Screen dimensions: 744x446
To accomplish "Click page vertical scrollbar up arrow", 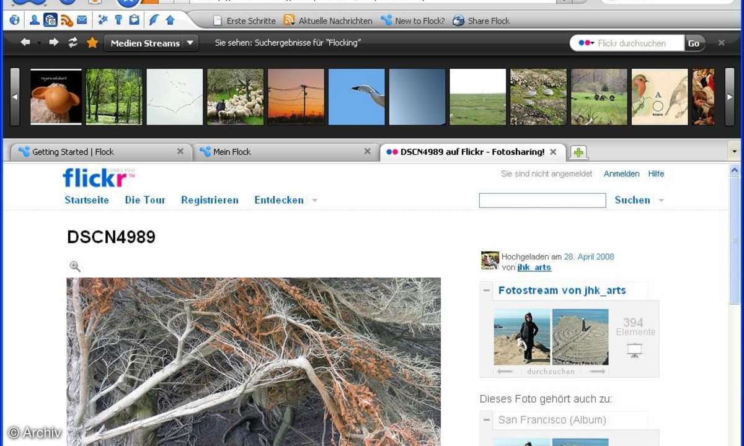I will [x=735, y=170].
